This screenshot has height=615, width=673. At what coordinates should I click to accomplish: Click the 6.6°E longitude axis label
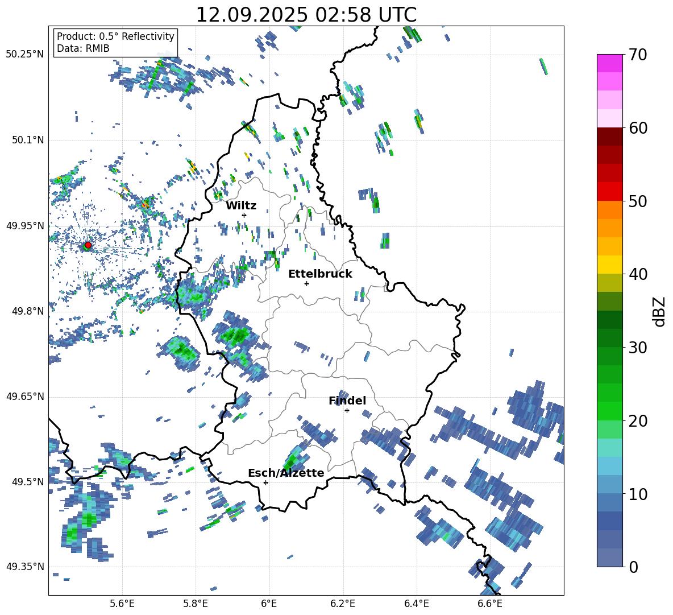click(490, 604)
